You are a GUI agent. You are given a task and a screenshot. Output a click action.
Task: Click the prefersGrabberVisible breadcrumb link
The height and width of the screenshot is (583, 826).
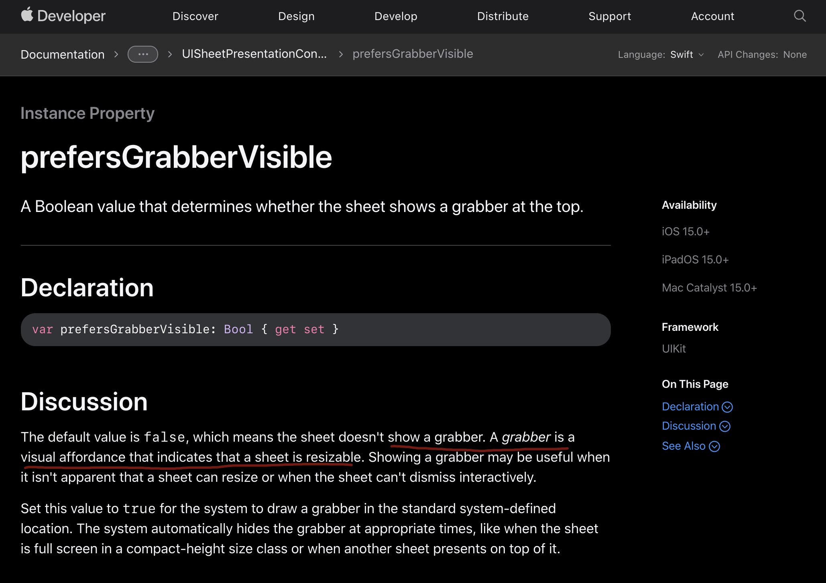pyautogui.click(x=413, y=54)
